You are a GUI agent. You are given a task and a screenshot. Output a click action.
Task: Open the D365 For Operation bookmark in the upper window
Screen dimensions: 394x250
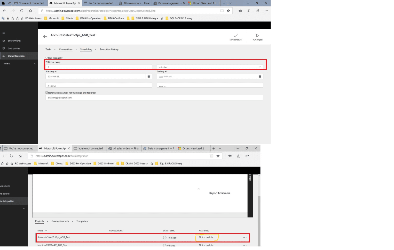click(x=88, y=18)
